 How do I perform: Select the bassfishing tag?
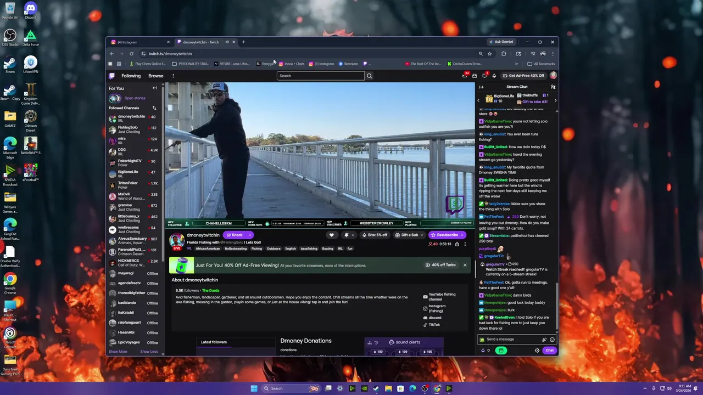pos(309,249)
